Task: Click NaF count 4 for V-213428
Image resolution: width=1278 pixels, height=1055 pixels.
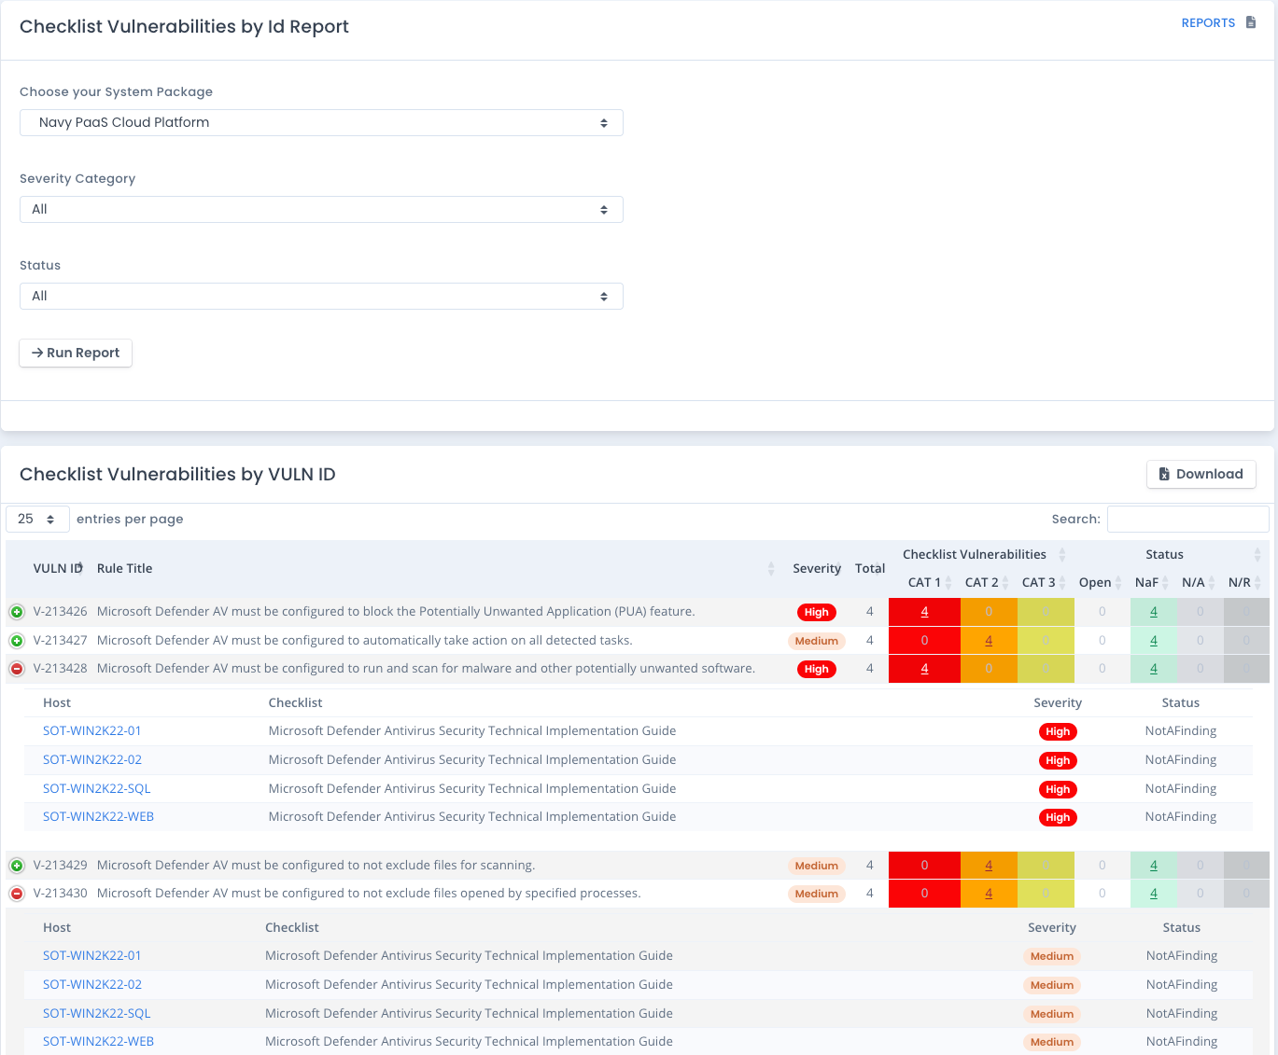Action: tap(1154, 669)
